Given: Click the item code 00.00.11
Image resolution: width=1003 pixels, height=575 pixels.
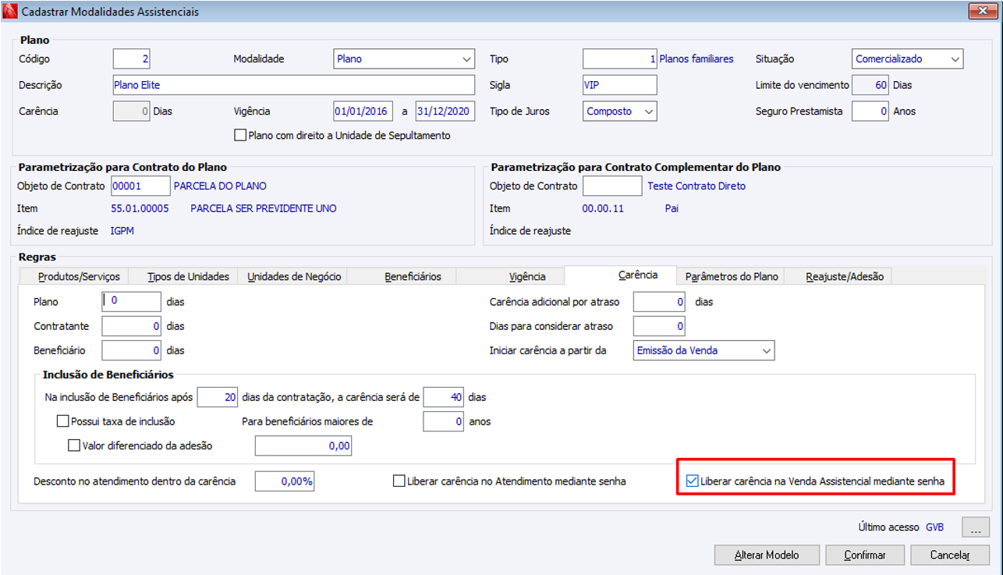Looking at the screenshot, I should pos(603,208).
